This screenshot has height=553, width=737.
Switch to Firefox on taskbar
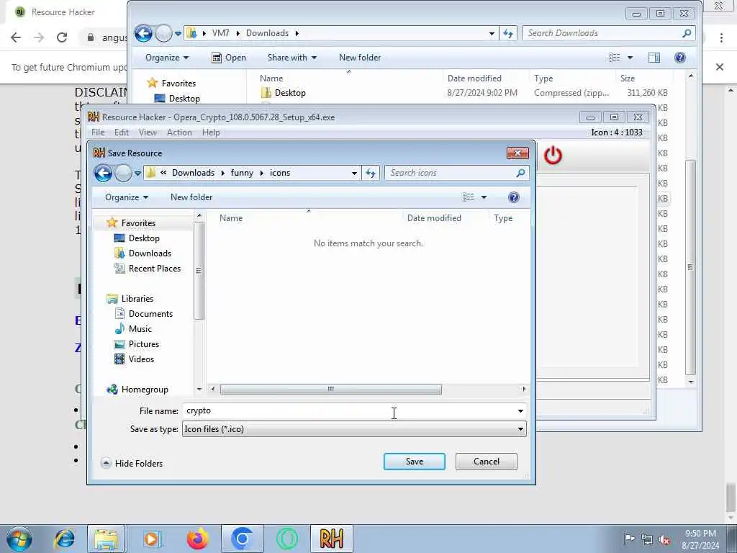click(x=197, y=539)
